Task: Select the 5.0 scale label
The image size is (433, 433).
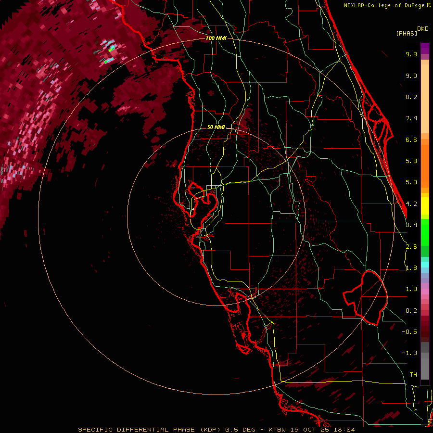Action: click(x=411, y=182)
